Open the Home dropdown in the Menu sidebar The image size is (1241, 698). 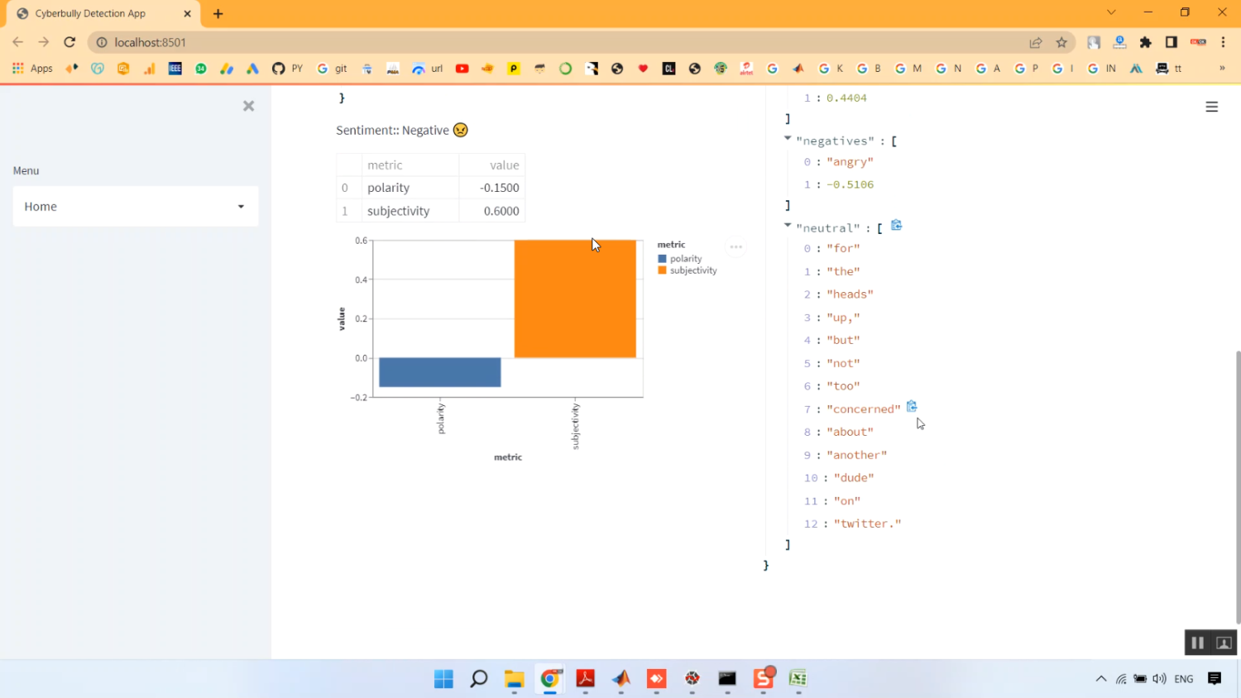pos(136,207)
